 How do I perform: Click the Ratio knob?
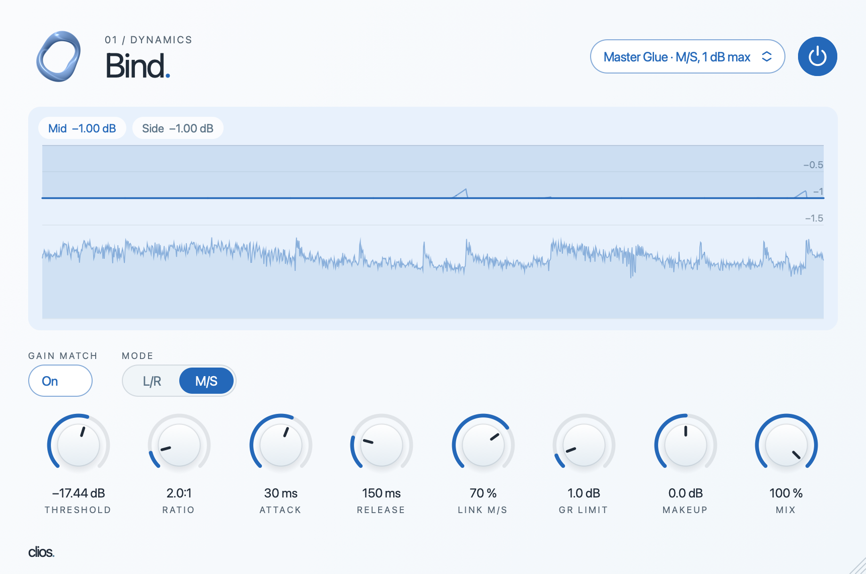coord(179,446)
